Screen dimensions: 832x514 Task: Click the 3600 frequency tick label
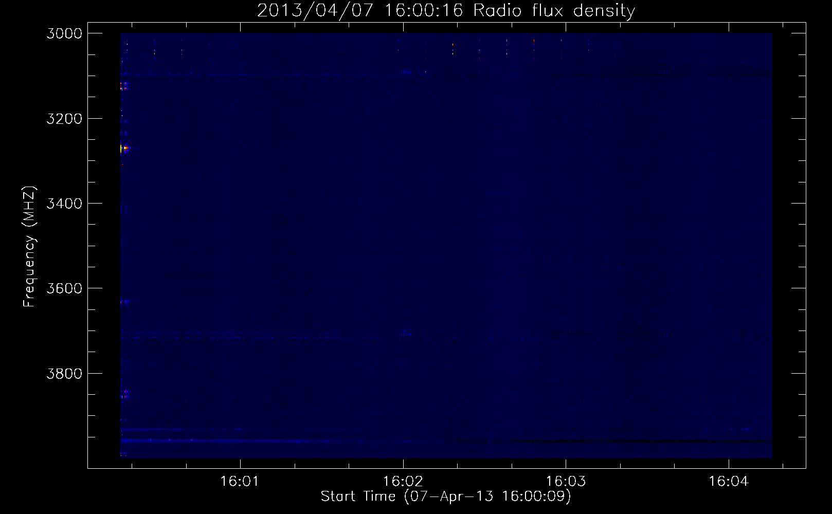coord(64,288)
